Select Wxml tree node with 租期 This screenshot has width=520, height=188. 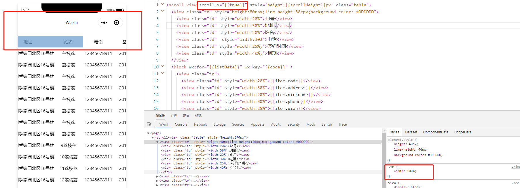pyautogui.click(x=206, y=168)
